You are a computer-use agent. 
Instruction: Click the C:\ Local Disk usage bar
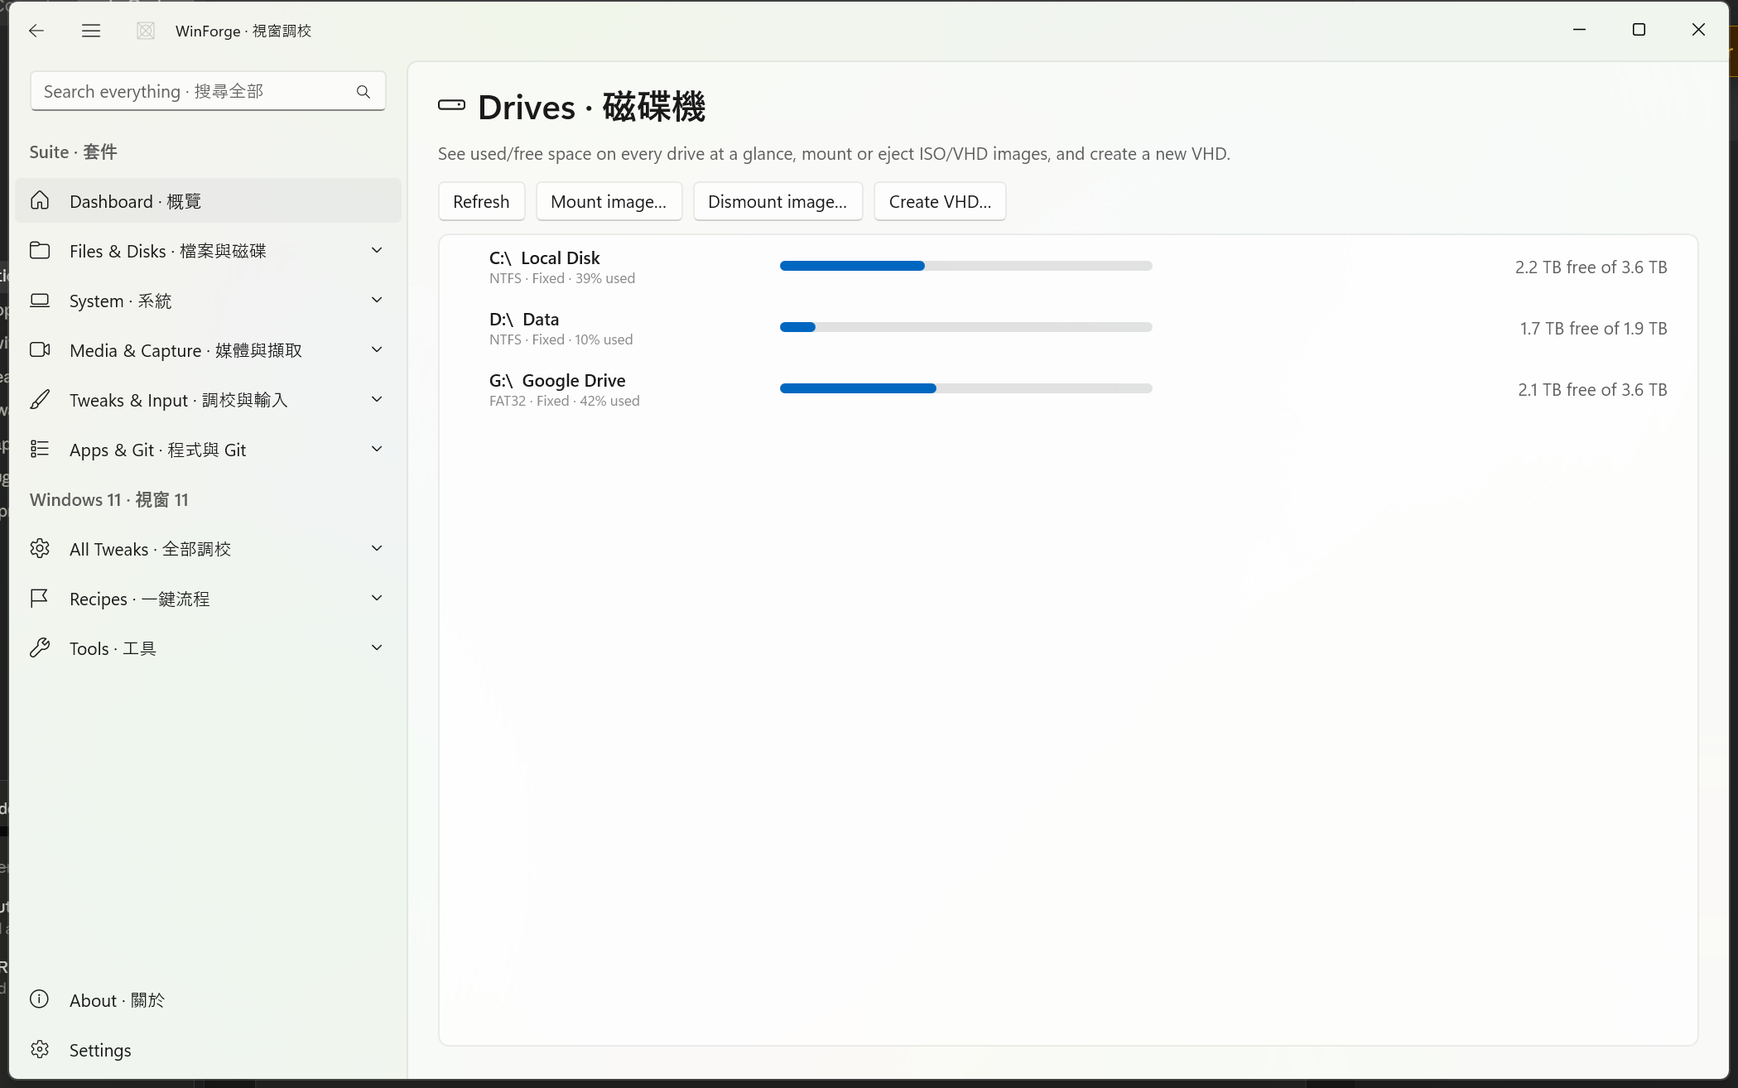coord(965,266)
